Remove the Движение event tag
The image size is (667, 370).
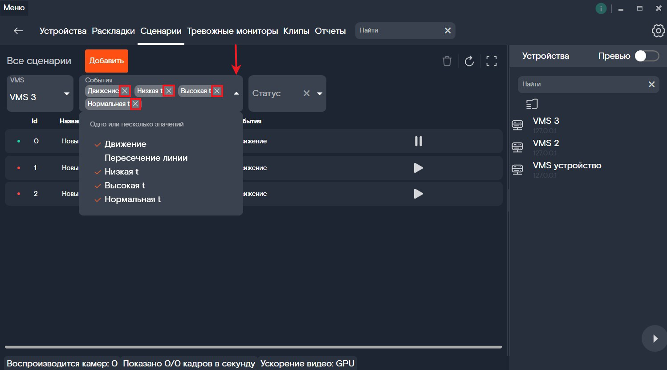click(125, 91)
